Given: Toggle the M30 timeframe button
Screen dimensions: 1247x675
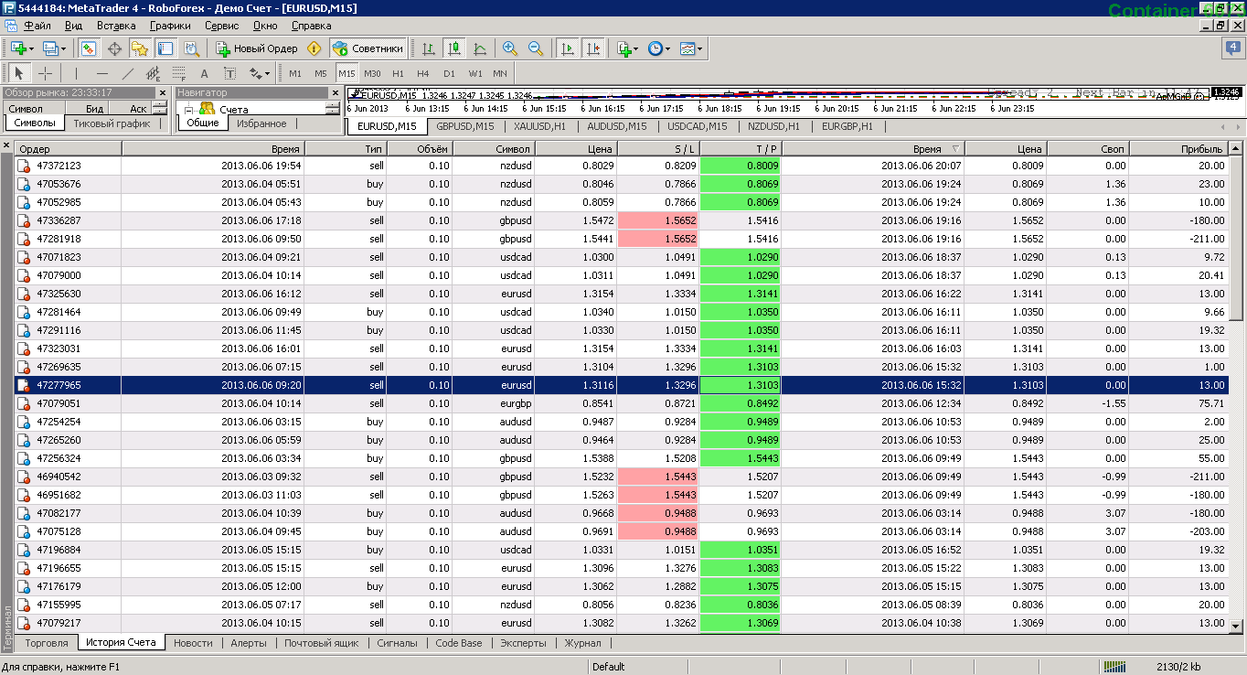Looking at the screenshot, I should [x=372, y=73].
